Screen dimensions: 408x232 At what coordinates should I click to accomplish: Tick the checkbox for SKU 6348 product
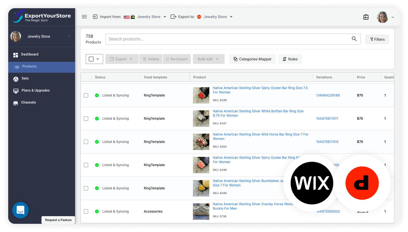pos(86,95)
